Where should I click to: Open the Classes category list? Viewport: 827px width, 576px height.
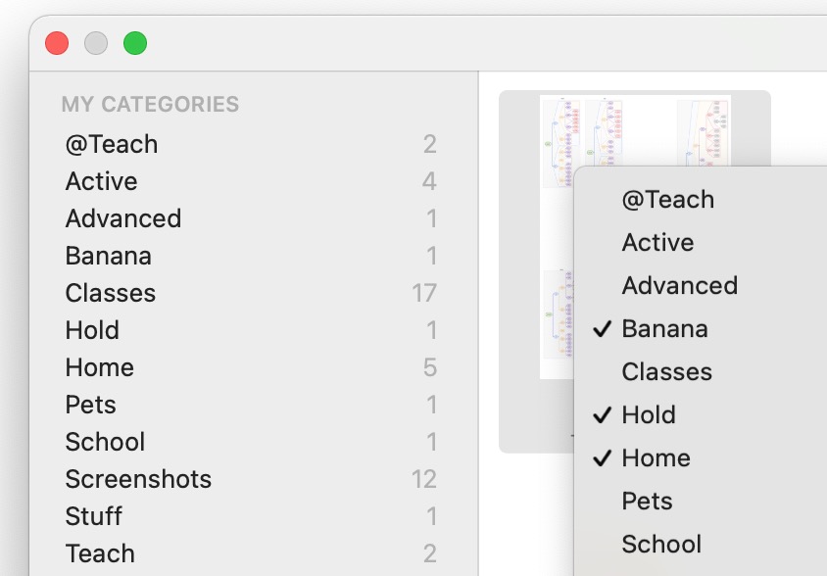click(x=111, y=293)
